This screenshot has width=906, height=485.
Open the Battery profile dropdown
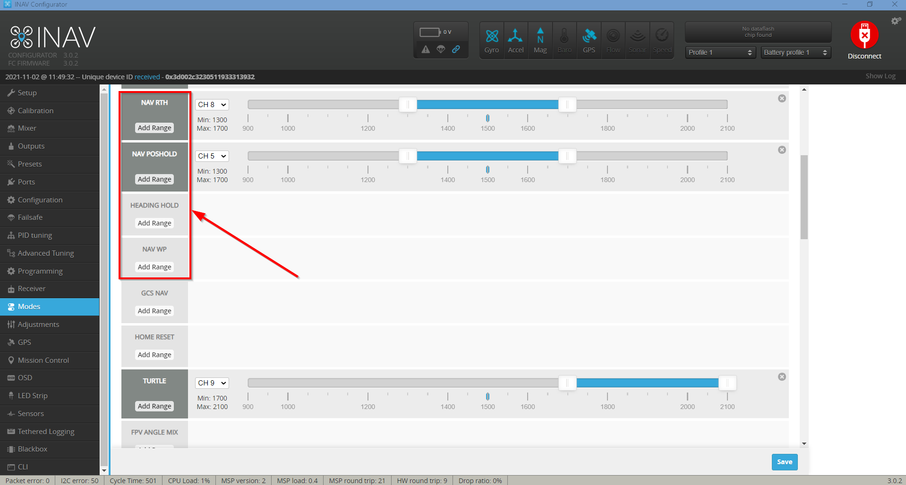tap(795, 52)
